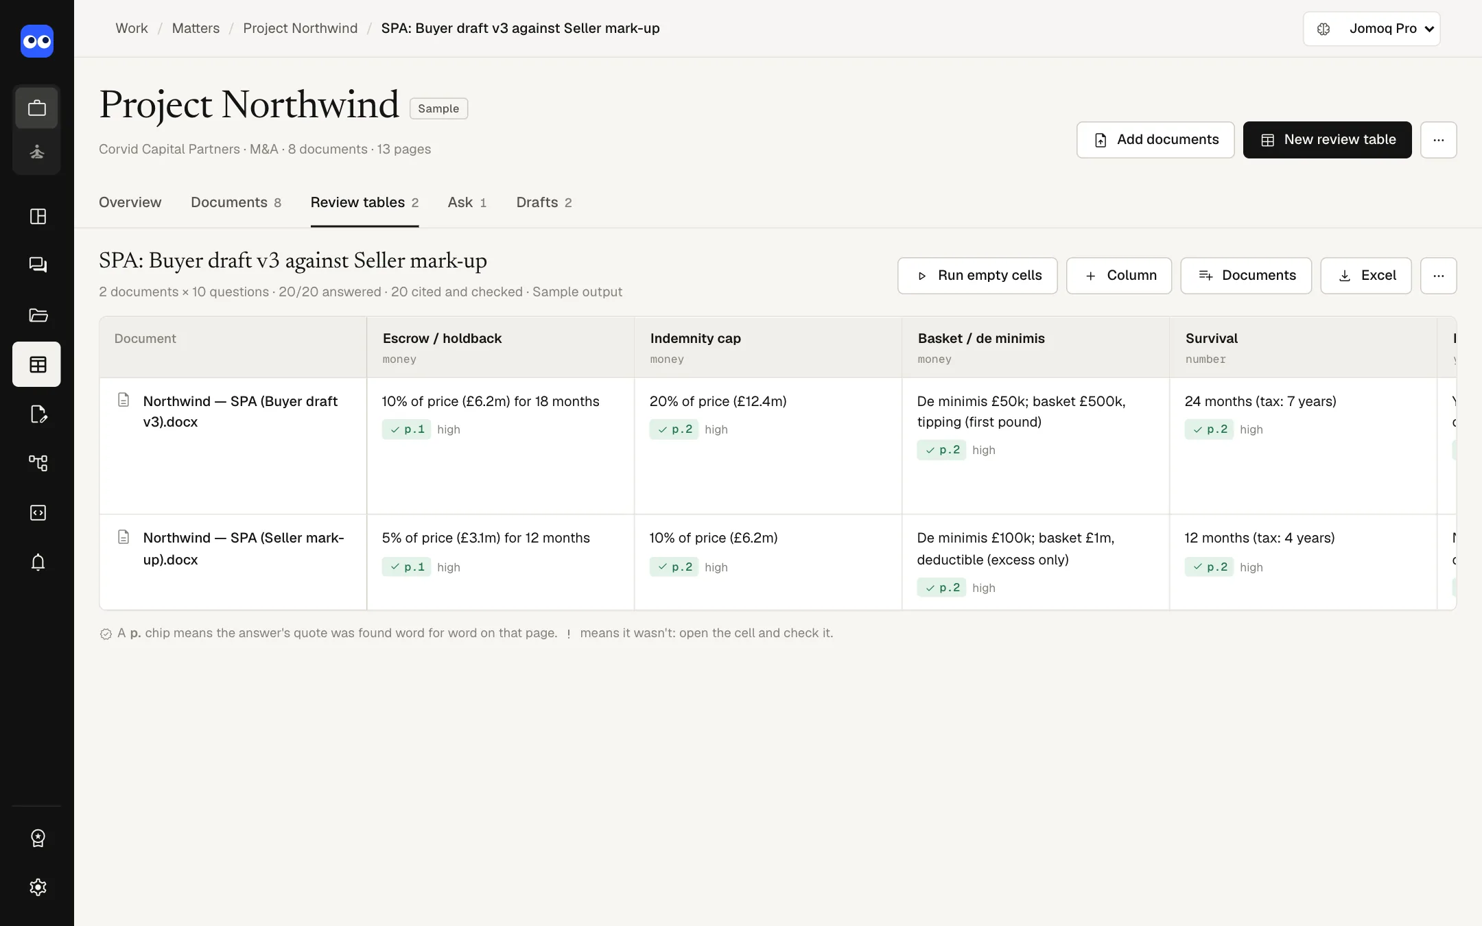1482x926 pixels.
Task: Open the person icon below the briefcase
Action: pos(37,152)
